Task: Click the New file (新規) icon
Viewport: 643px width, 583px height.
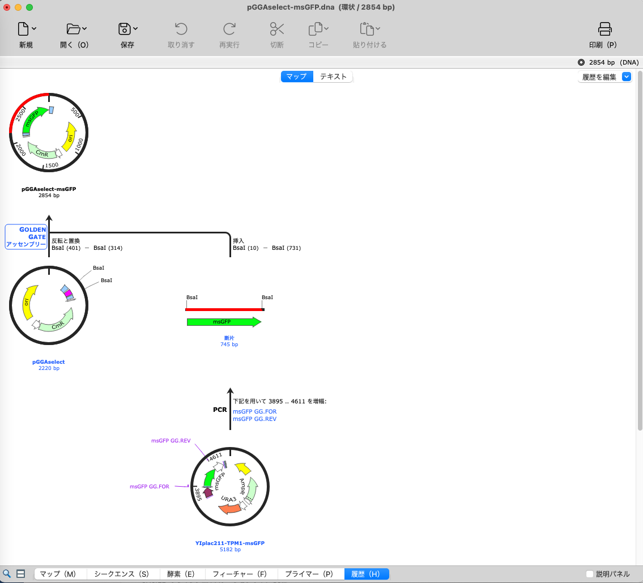Action: click(23, 29)
